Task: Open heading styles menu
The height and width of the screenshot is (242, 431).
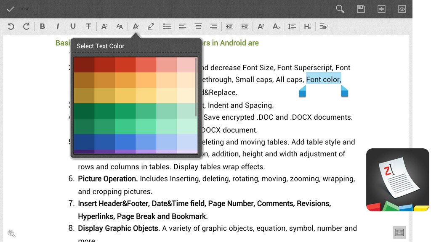Action: coord(308,26)
